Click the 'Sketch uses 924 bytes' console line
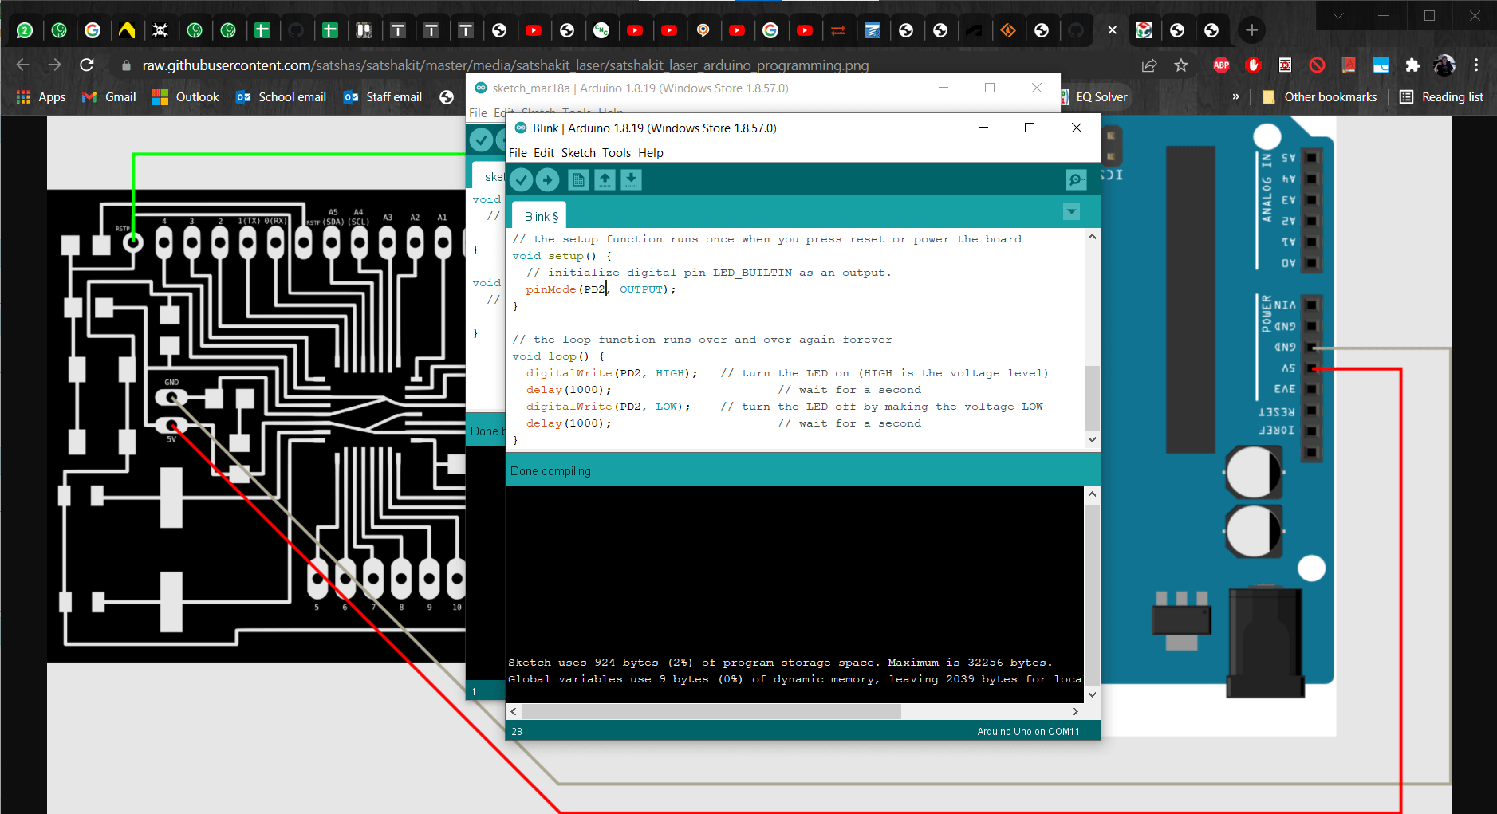 tap(780, 663)
